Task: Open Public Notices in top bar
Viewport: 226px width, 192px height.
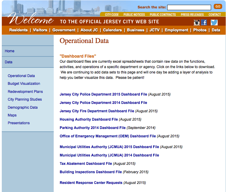Action: tap(134, 15)
